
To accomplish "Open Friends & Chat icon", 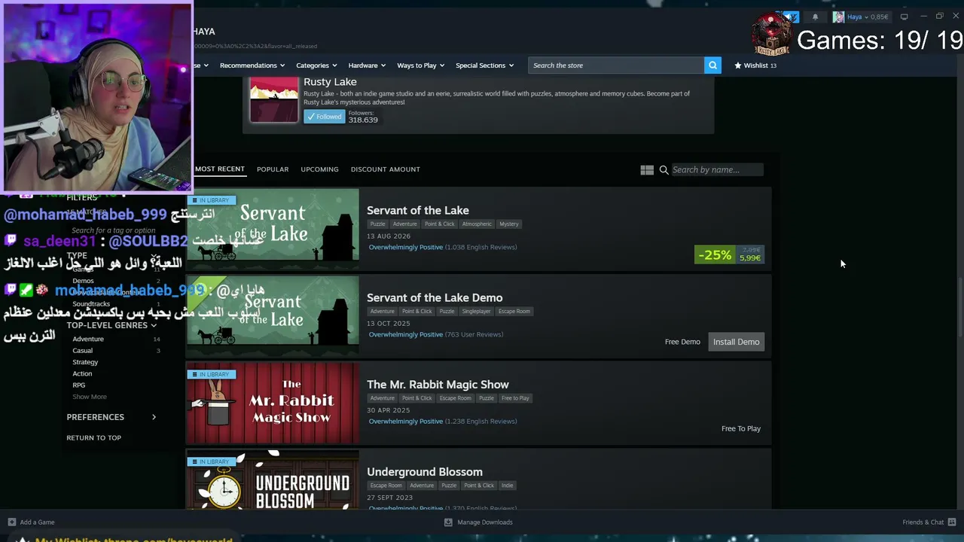I will 952,522.
